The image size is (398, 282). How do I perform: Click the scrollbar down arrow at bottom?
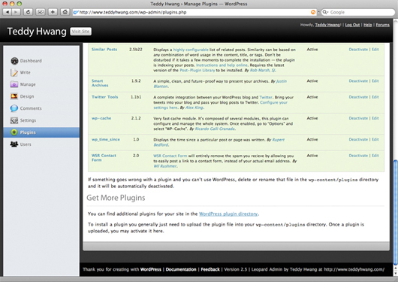[x=396, y=274]
